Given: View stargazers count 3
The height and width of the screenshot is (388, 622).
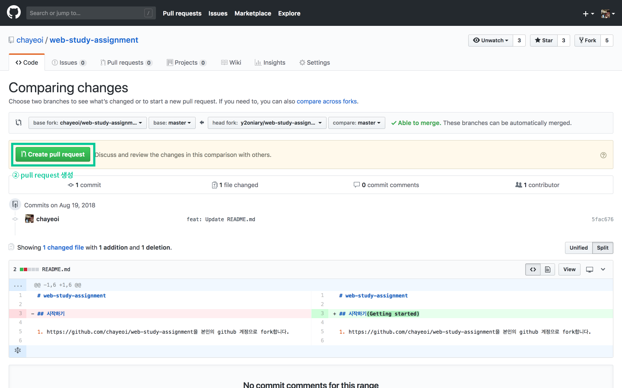Looking at the screenshot, I should [564, 41].
